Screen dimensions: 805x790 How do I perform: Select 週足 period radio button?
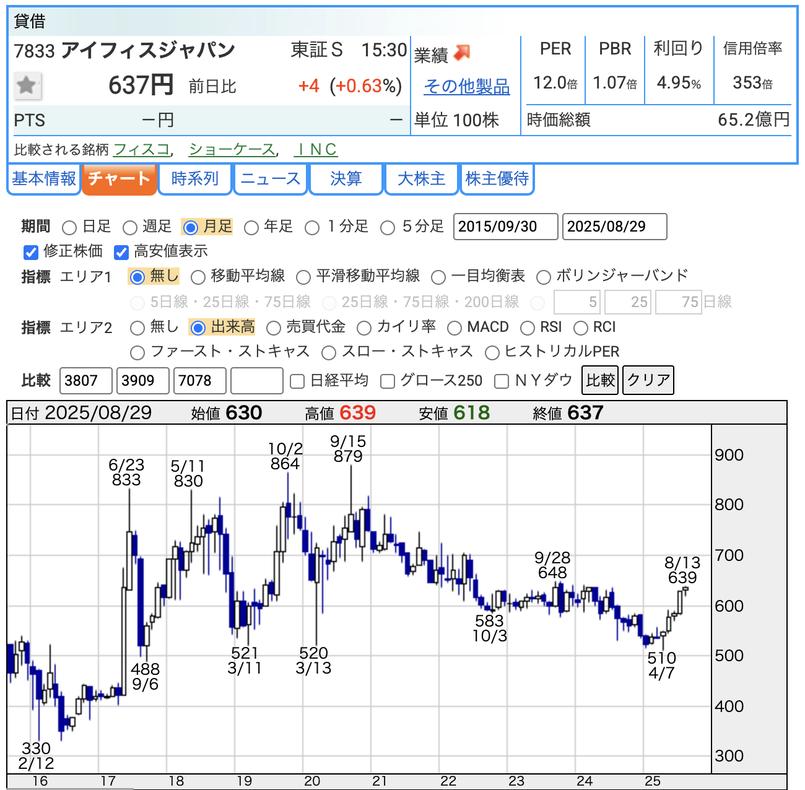(x=130, y=228)
